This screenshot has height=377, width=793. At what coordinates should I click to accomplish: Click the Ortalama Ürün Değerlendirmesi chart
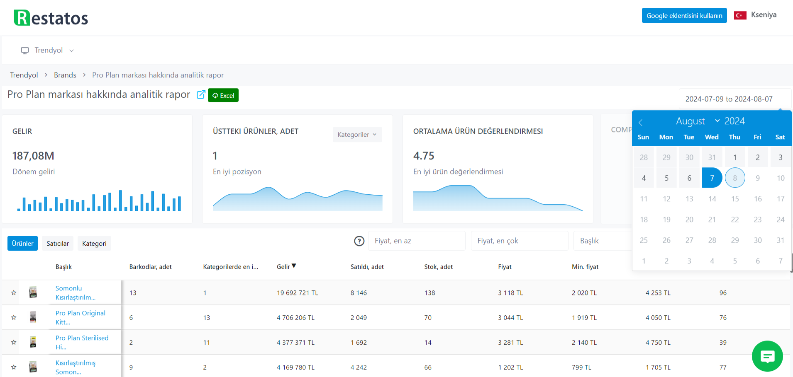point(498,198)
